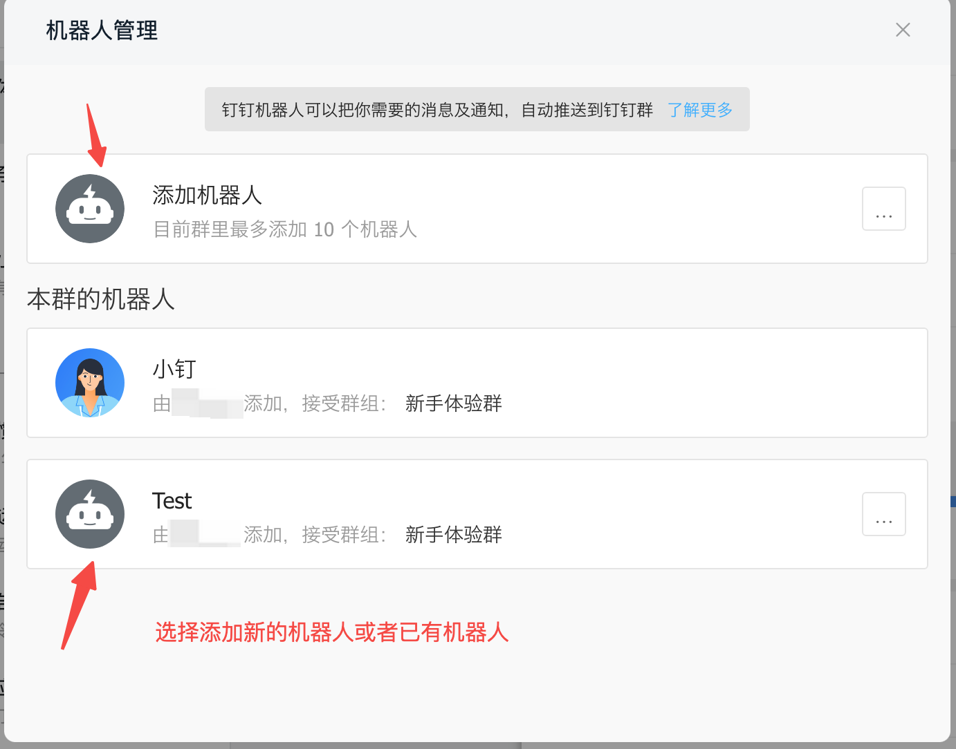Click the Test robot name
This screenshot has height=749, width=956.
pos(172,500)
